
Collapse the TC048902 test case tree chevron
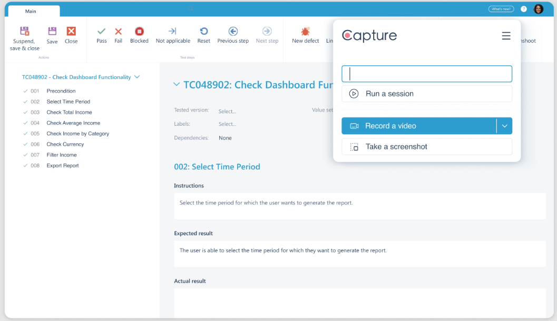click(x=137, y=77)
